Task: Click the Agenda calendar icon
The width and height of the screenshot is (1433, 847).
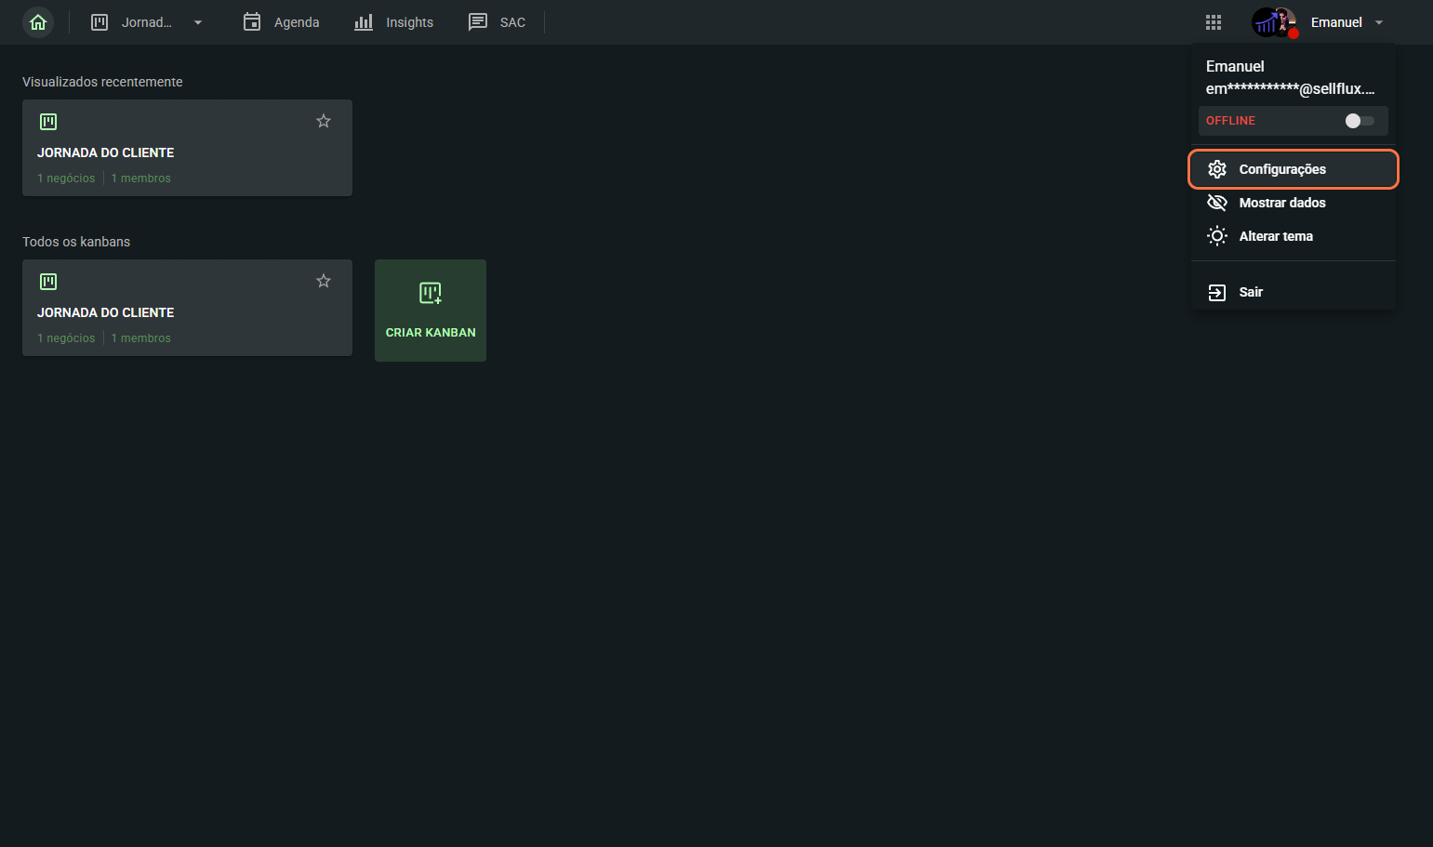Action: click(252, 22)
